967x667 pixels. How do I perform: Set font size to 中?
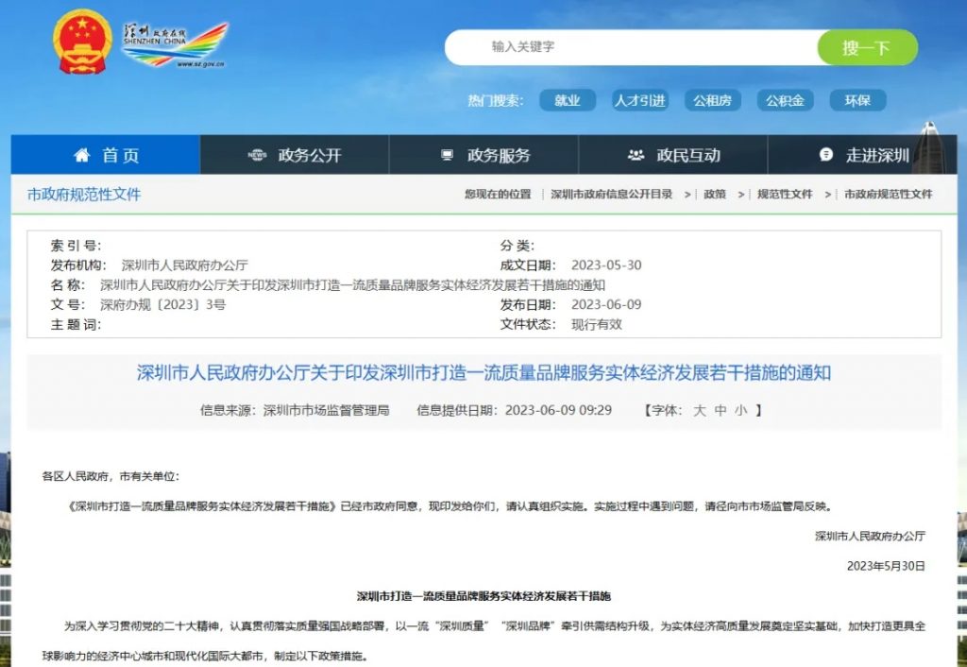(x=721, y=410)
